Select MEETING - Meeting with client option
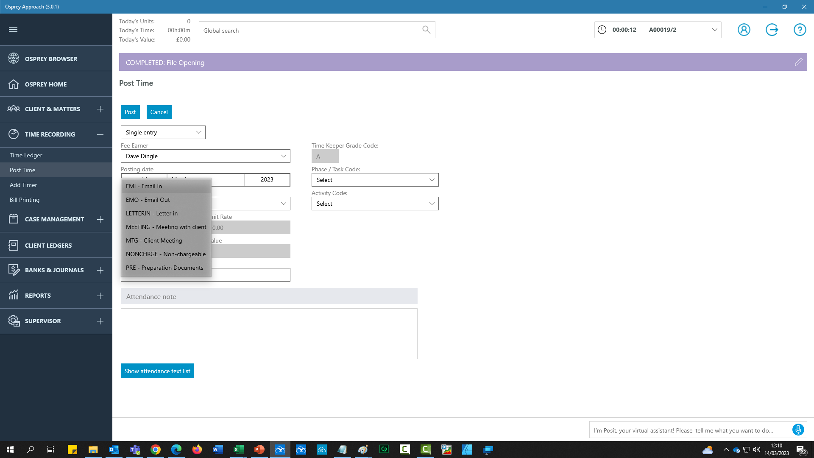 (166, 227)
